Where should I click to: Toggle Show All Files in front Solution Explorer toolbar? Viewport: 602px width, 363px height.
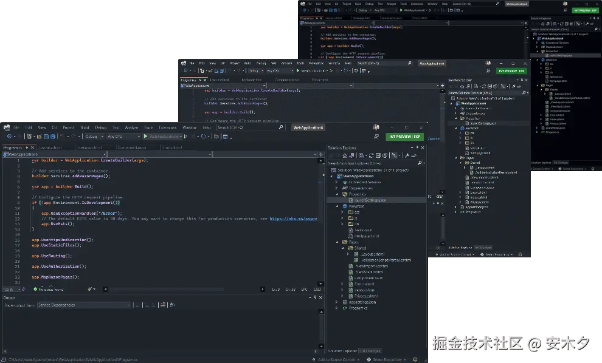click(x=385, y=155)
